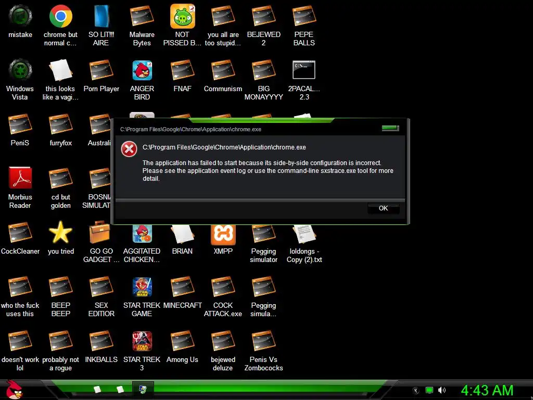Click the 'you all are too stupid...' icon
The height and width of the screenshot is (400, 533).
pyautogui.click(x=223, y=26)
